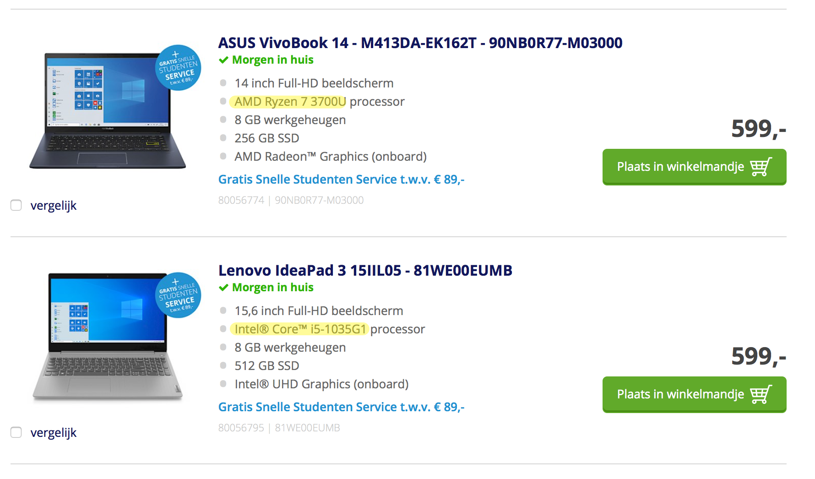The image size is (815, 479).
Task: Add Lenovo IdeaPad to winkelmandje
Action: pyautogui.click(x=694, y=394)
